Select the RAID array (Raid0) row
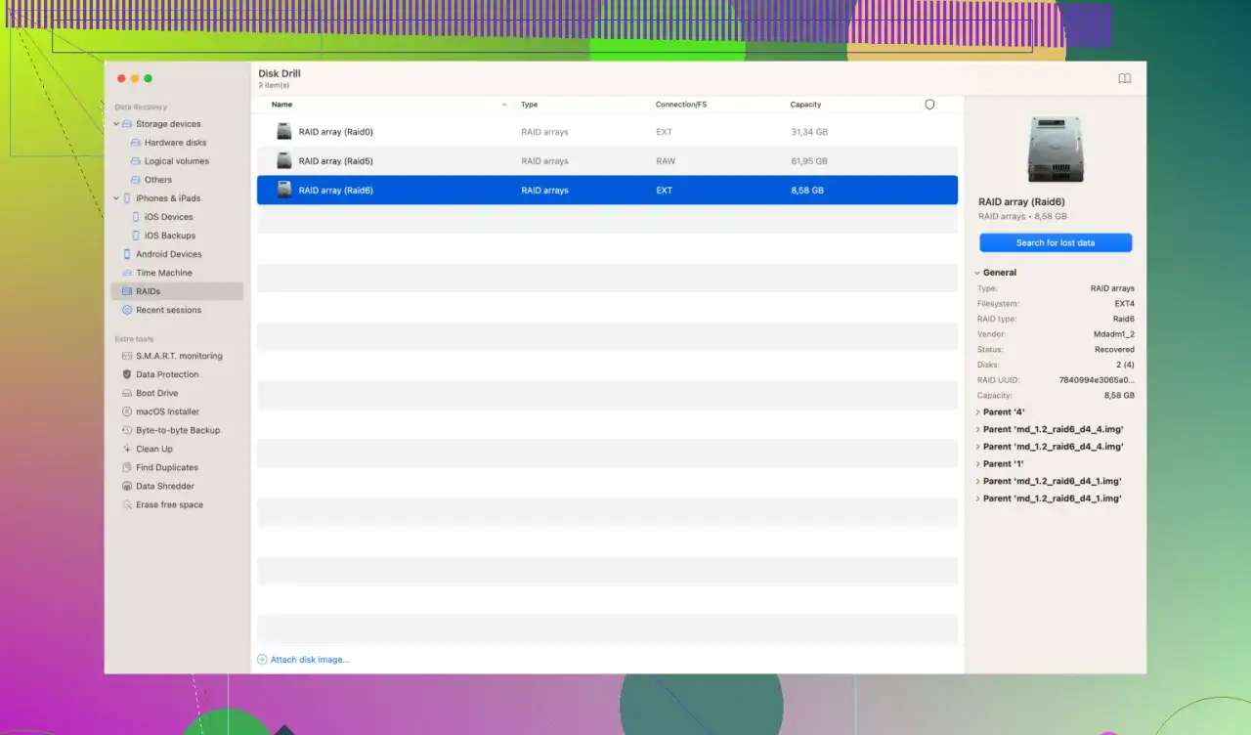The height and width of the screenshot is (735, 1251). point(607,132)
